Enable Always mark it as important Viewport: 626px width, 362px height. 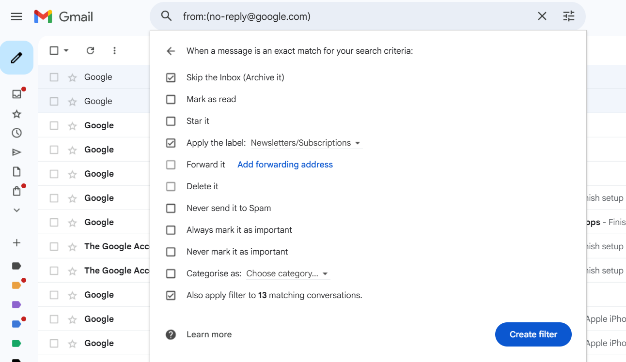point(171,230)
